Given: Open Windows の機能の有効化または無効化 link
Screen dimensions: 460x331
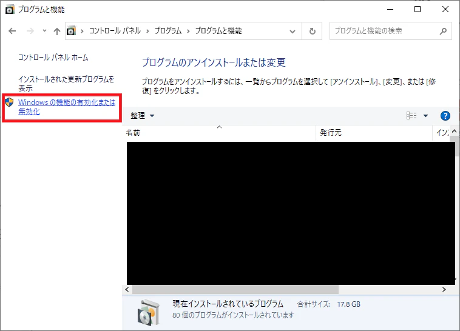Looking at the screenshot, I should pyautogui.click(x=67, y=107).
